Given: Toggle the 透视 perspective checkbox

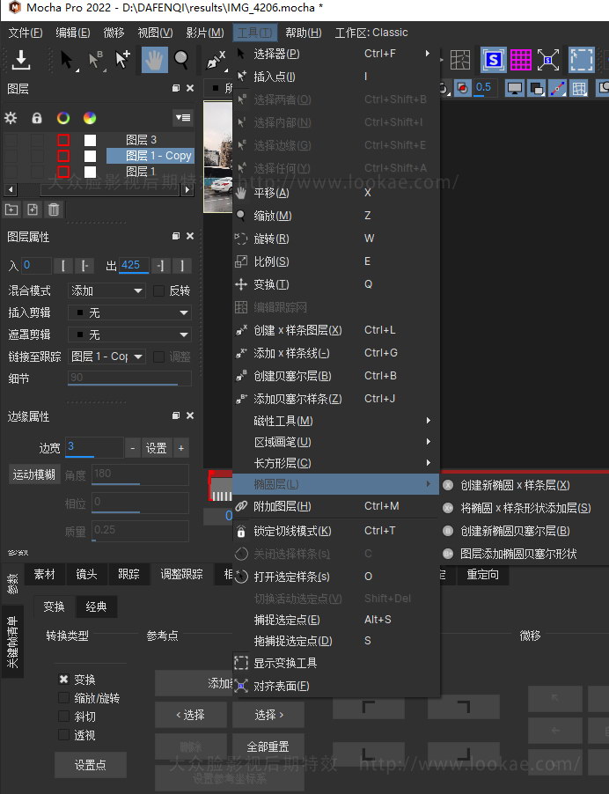Looking at the screenshot, I should click(63, 735).
